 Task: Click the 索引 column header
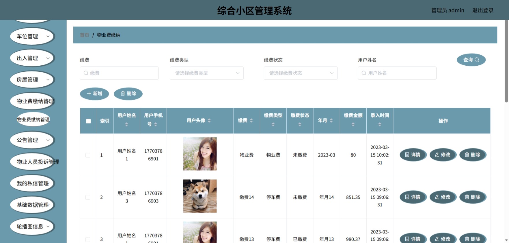pos(105,121)
